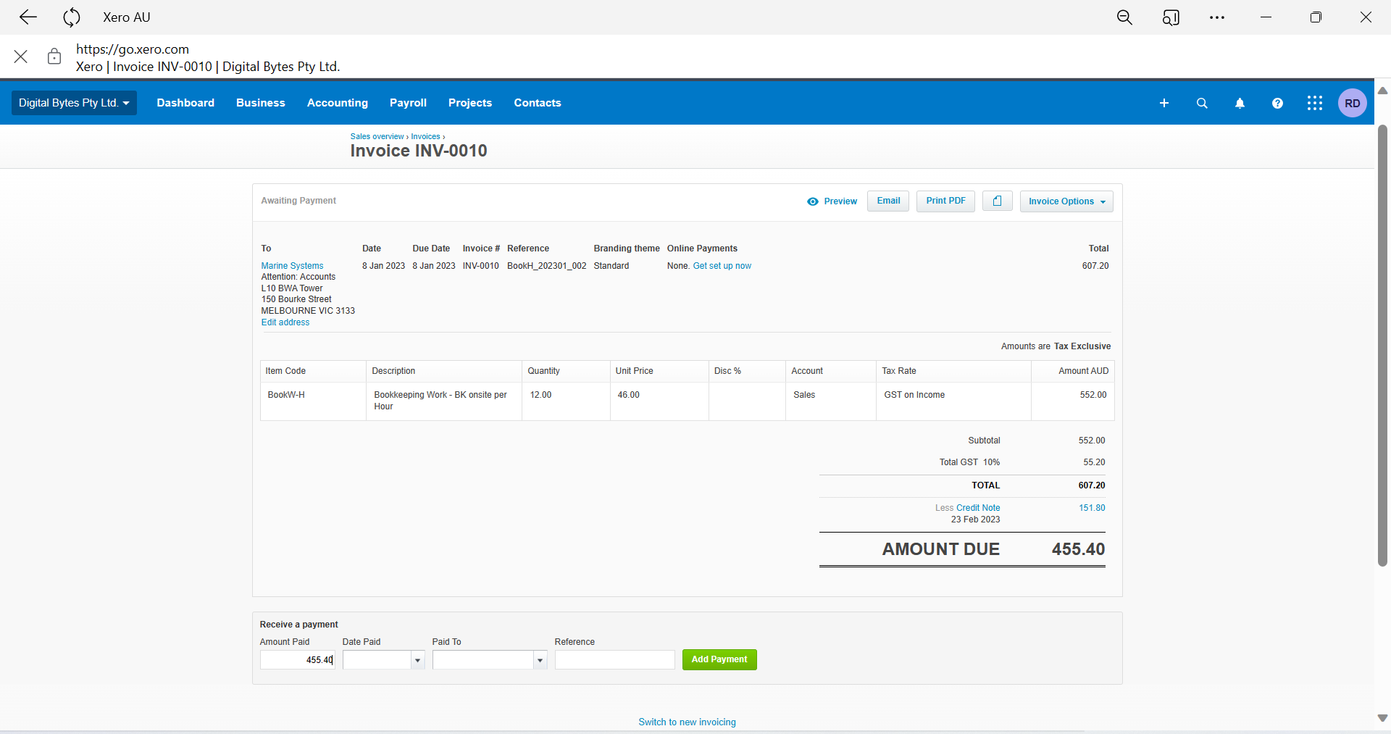Click the copy/attach file icon button
Viewport: 1391px width, 734px height.
coord(998,201)
